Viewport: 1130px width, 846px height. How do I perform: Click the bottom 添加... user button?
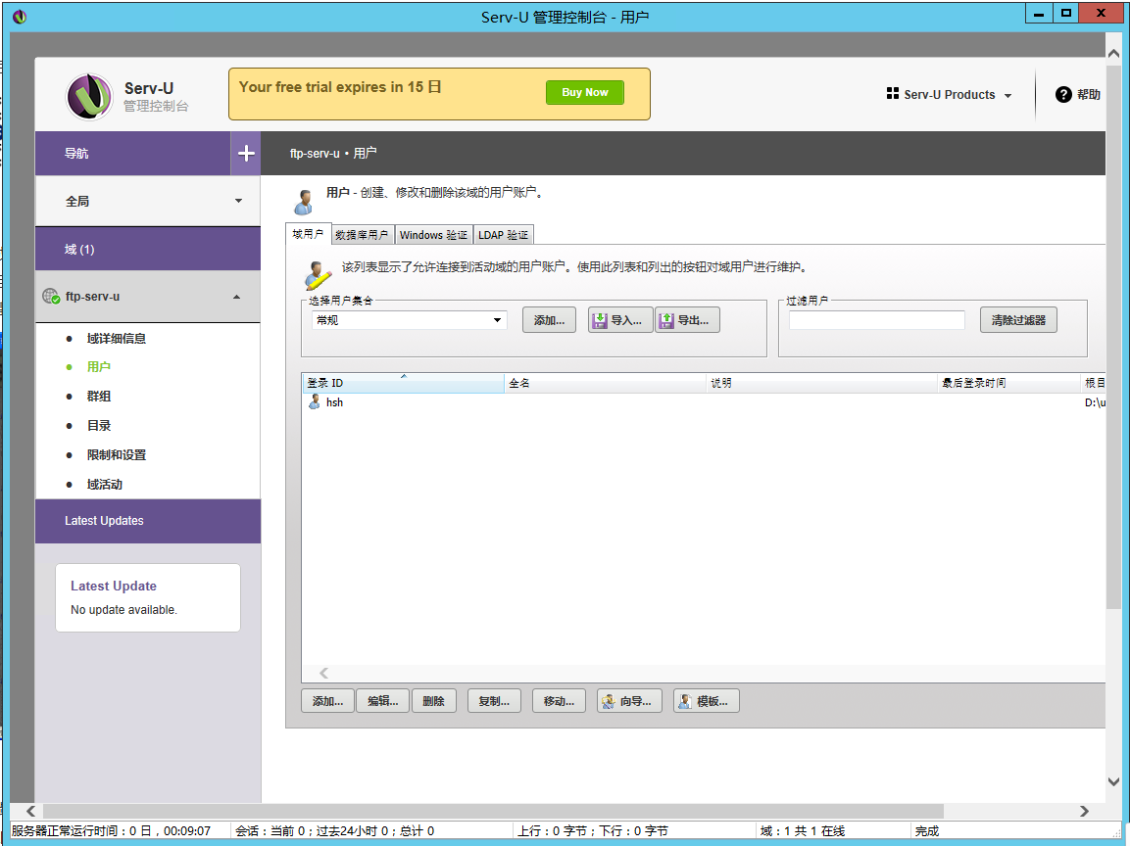tap(328, 701)
